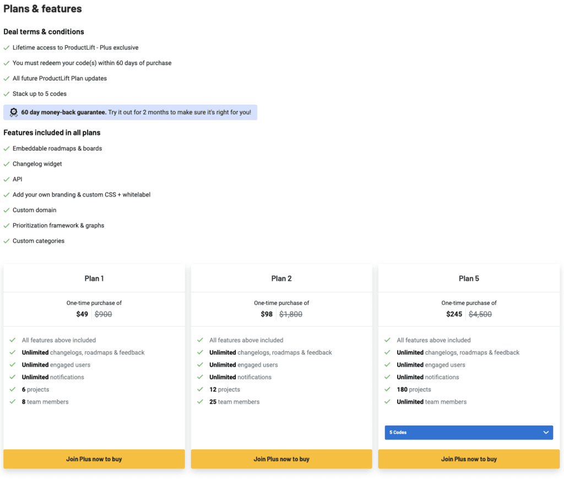Click Join Plus now to buy for Plan 1

94,459
